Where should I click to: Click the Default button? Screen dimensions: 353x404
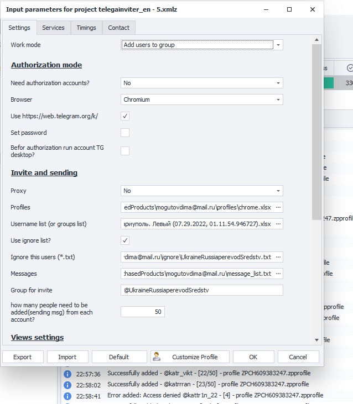119,357
